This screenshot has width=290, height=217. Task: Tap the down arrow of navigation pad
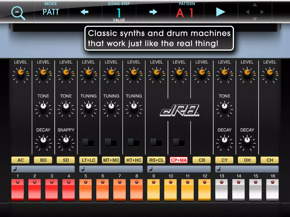pos(255,19)
